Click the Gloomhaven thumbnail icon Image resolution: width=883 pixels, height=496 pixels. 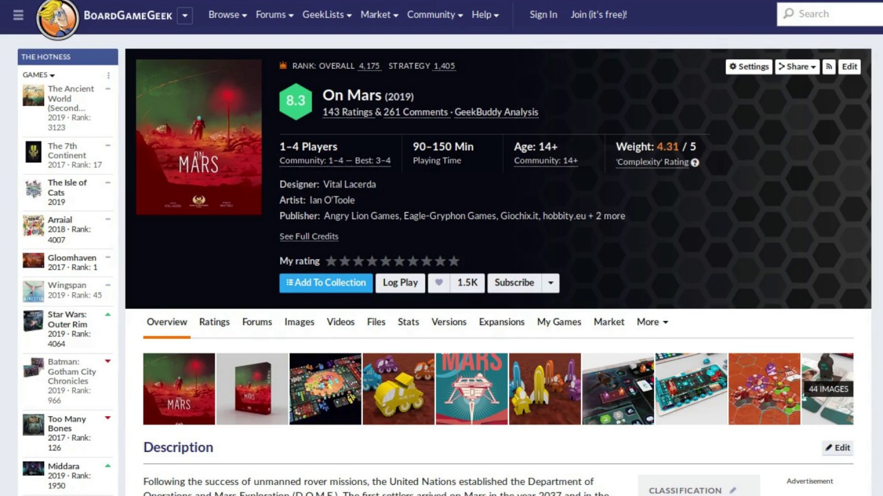coord(33,260)
